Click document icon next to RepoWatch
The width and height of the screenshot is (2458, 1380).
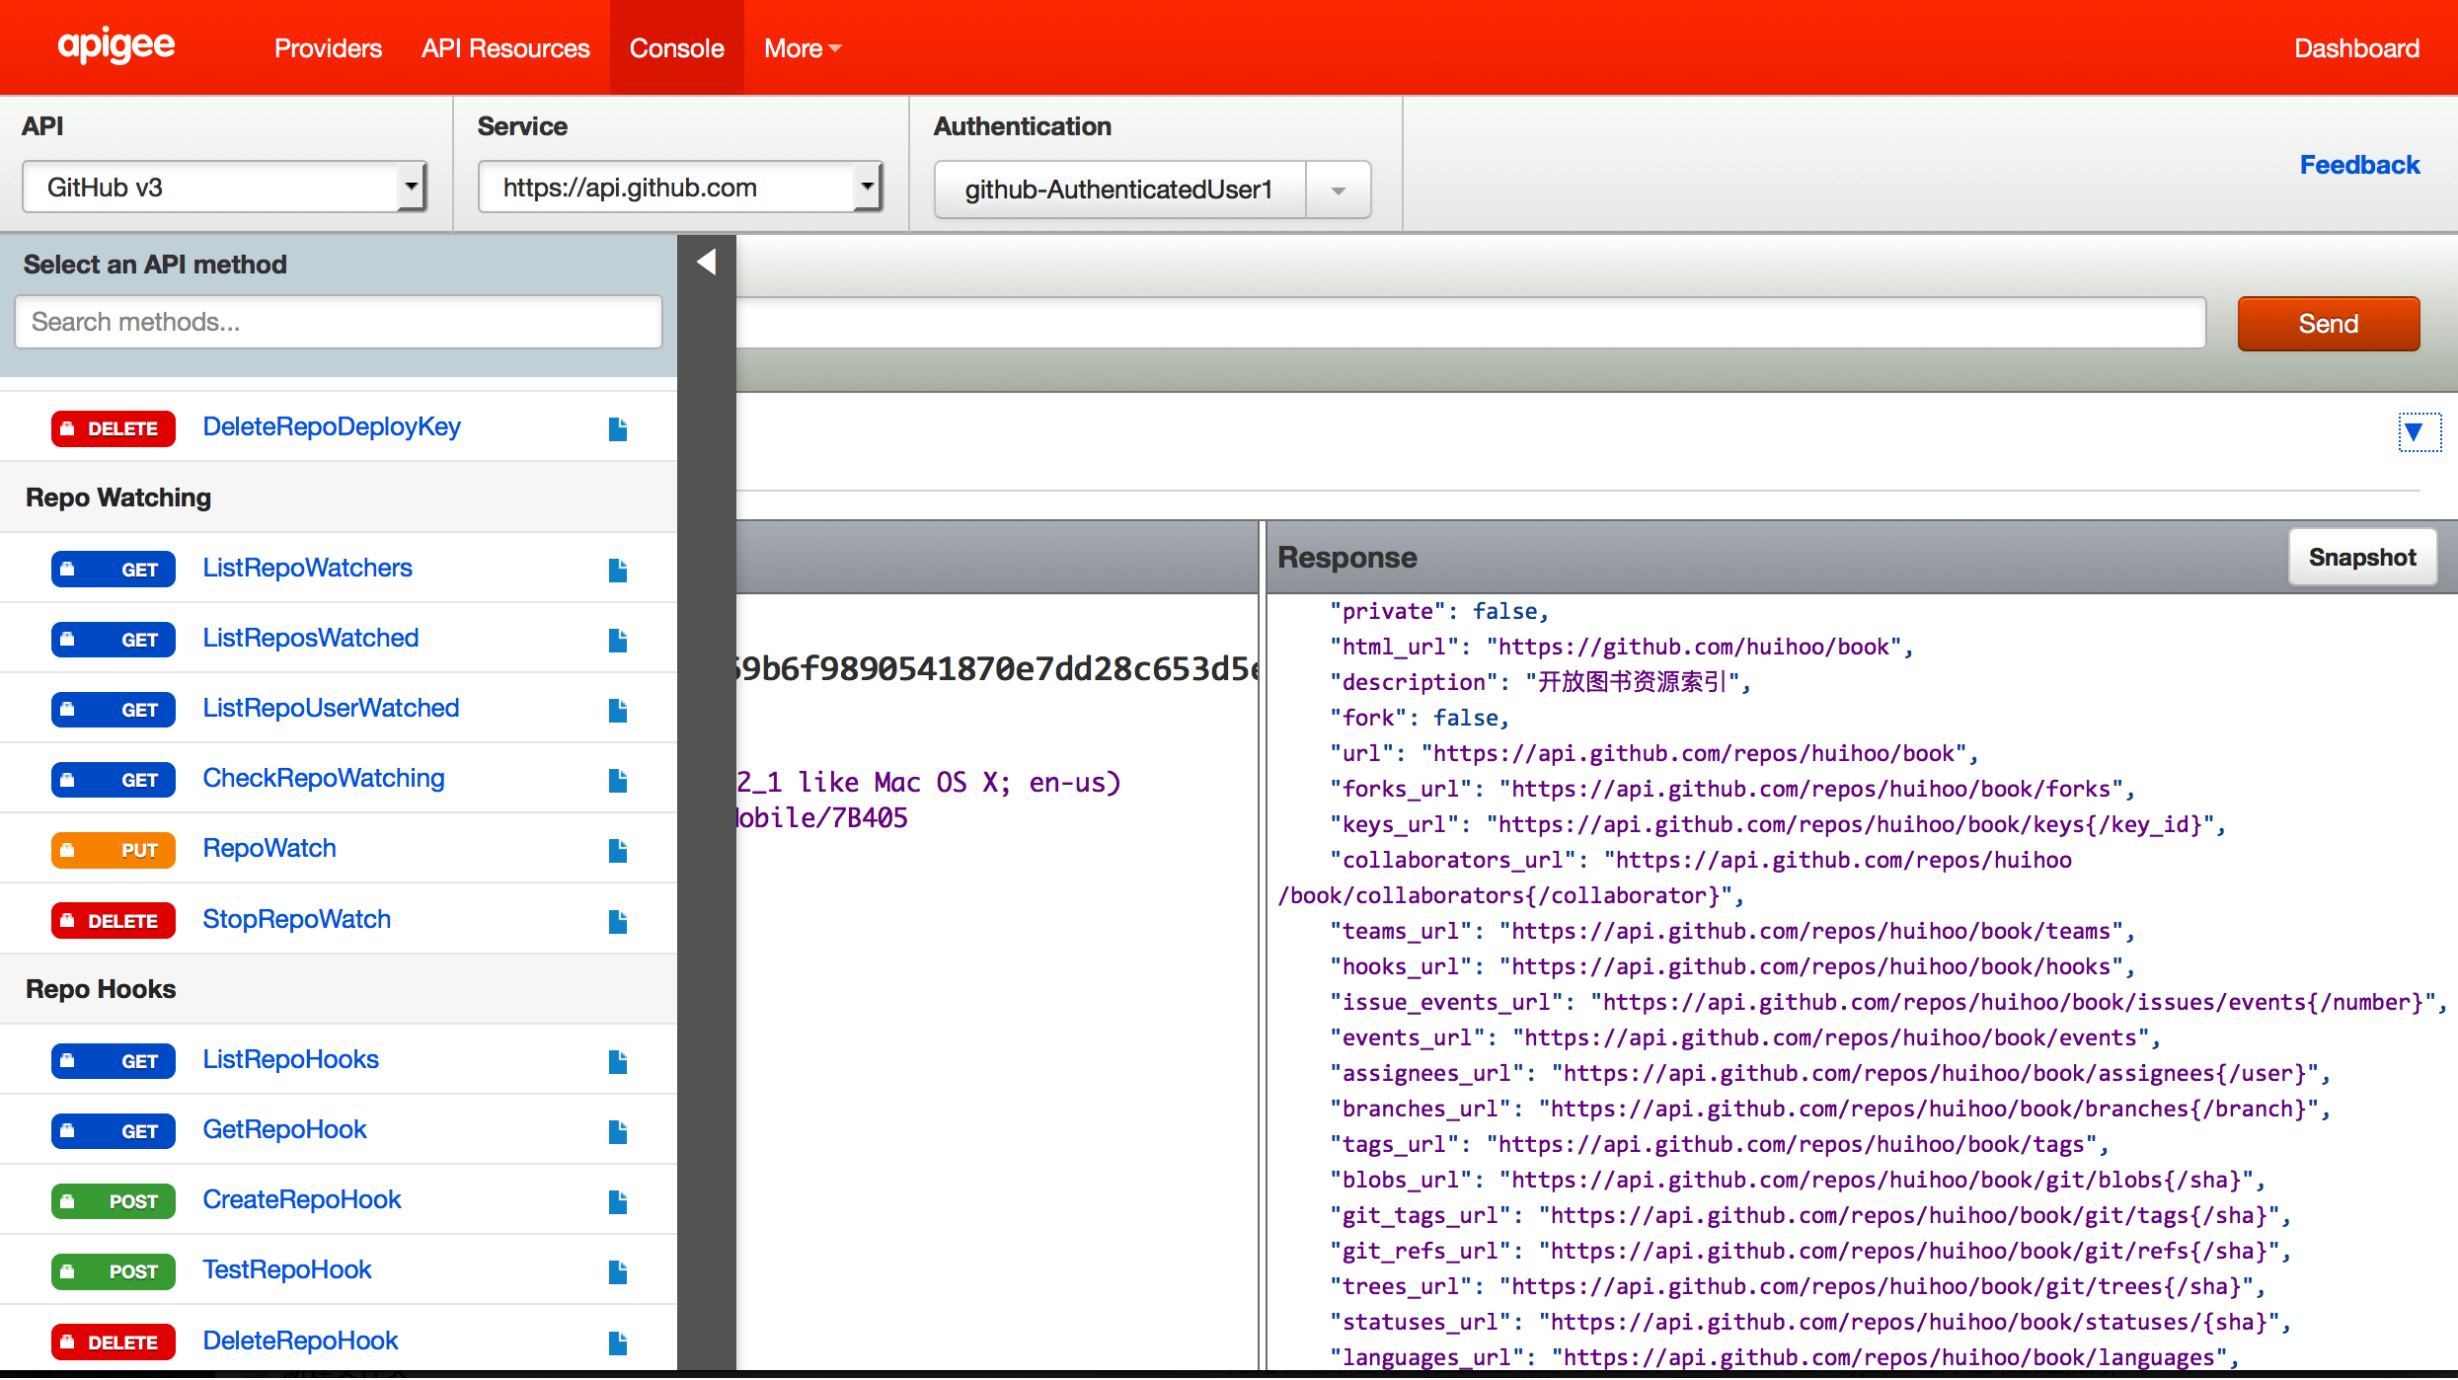tap(618, 850)
